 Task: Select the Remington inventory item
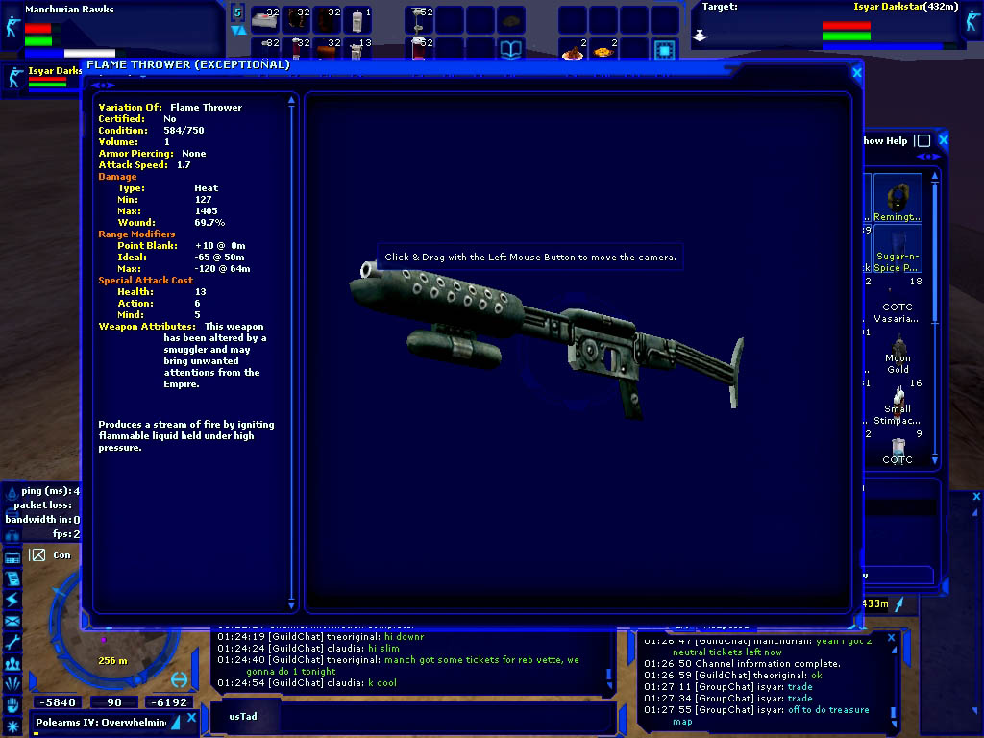pos(898,198)
